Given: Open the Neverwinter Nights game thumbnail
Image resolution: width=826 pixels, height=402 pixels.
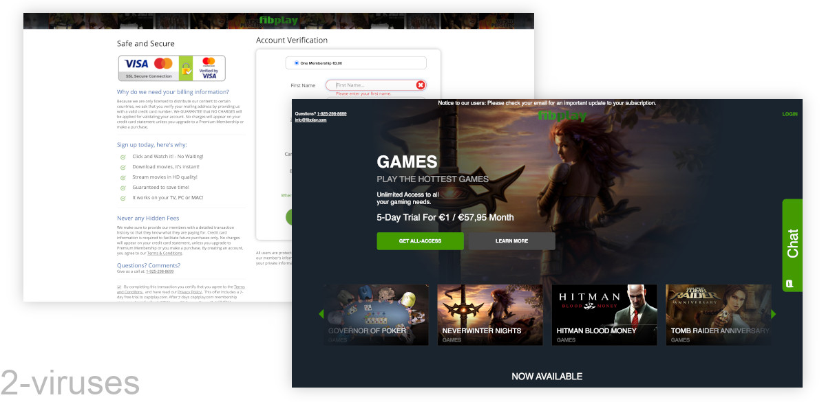Looking at the screenshot, I should tap(490, 315).
